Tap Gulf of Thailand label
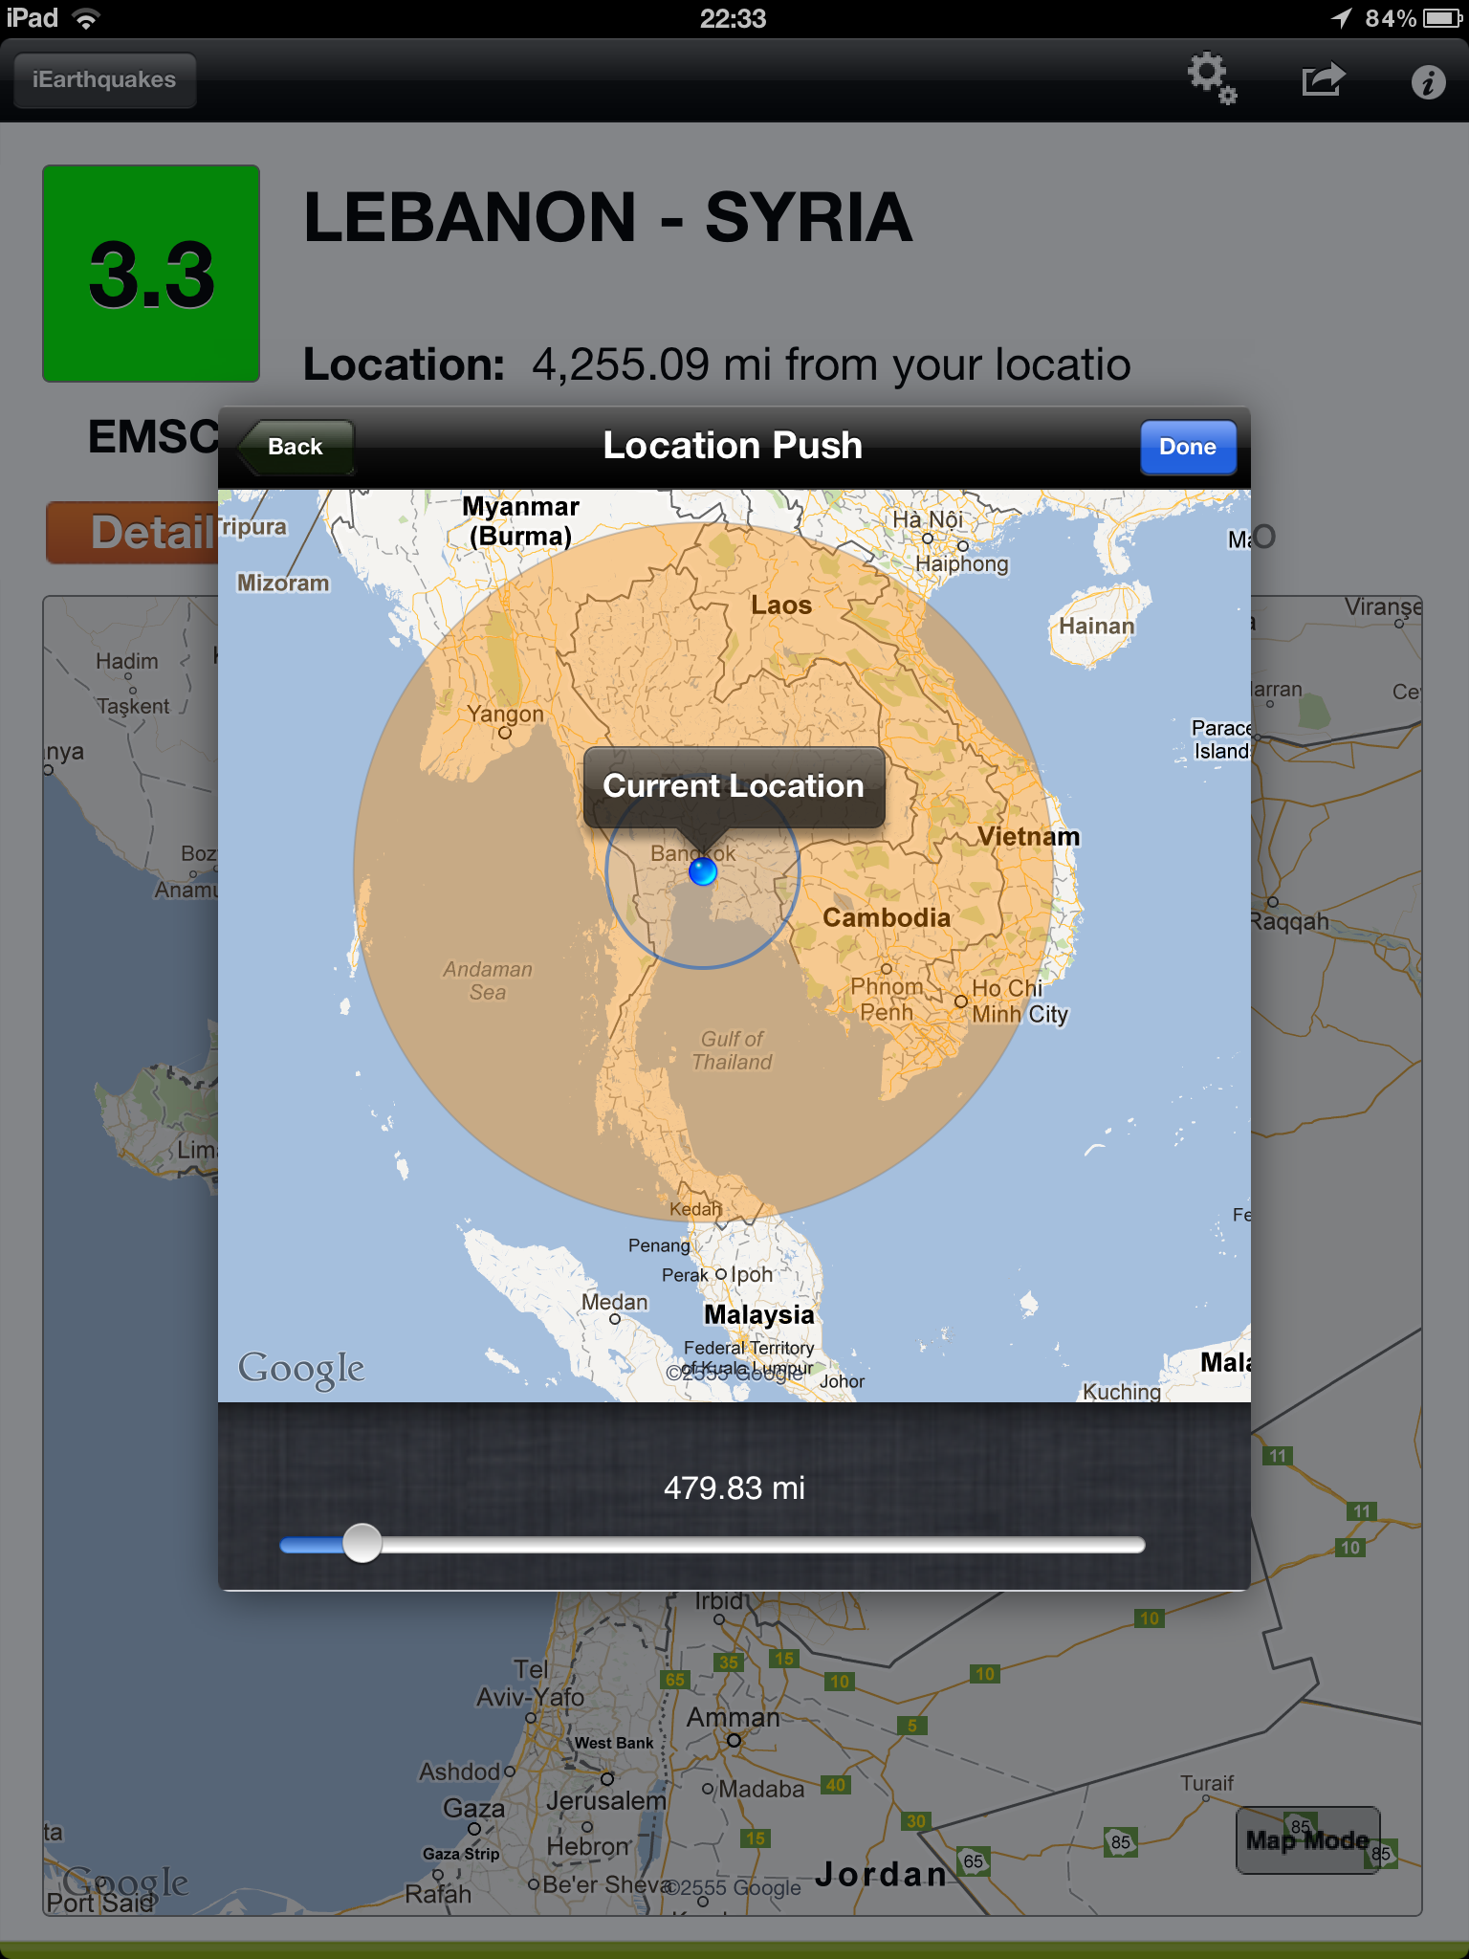The image size is (1469, 1959). coord(733,1050)
